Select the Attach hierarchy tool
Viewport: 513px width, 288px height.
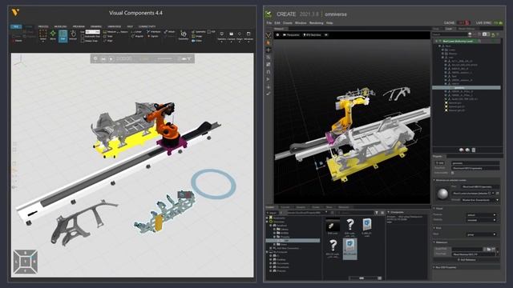[x=169, y=32]
